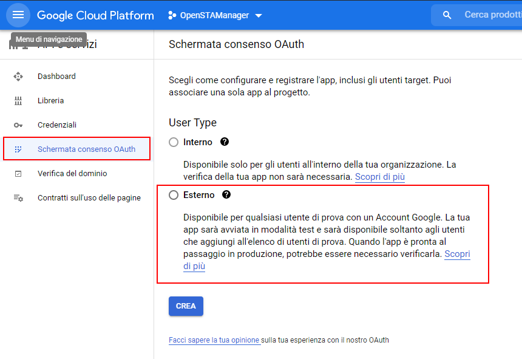The height and width of the screenshot is (359, 522).
Task: Click the Credenziali key icon
Action: coord(18,125)
